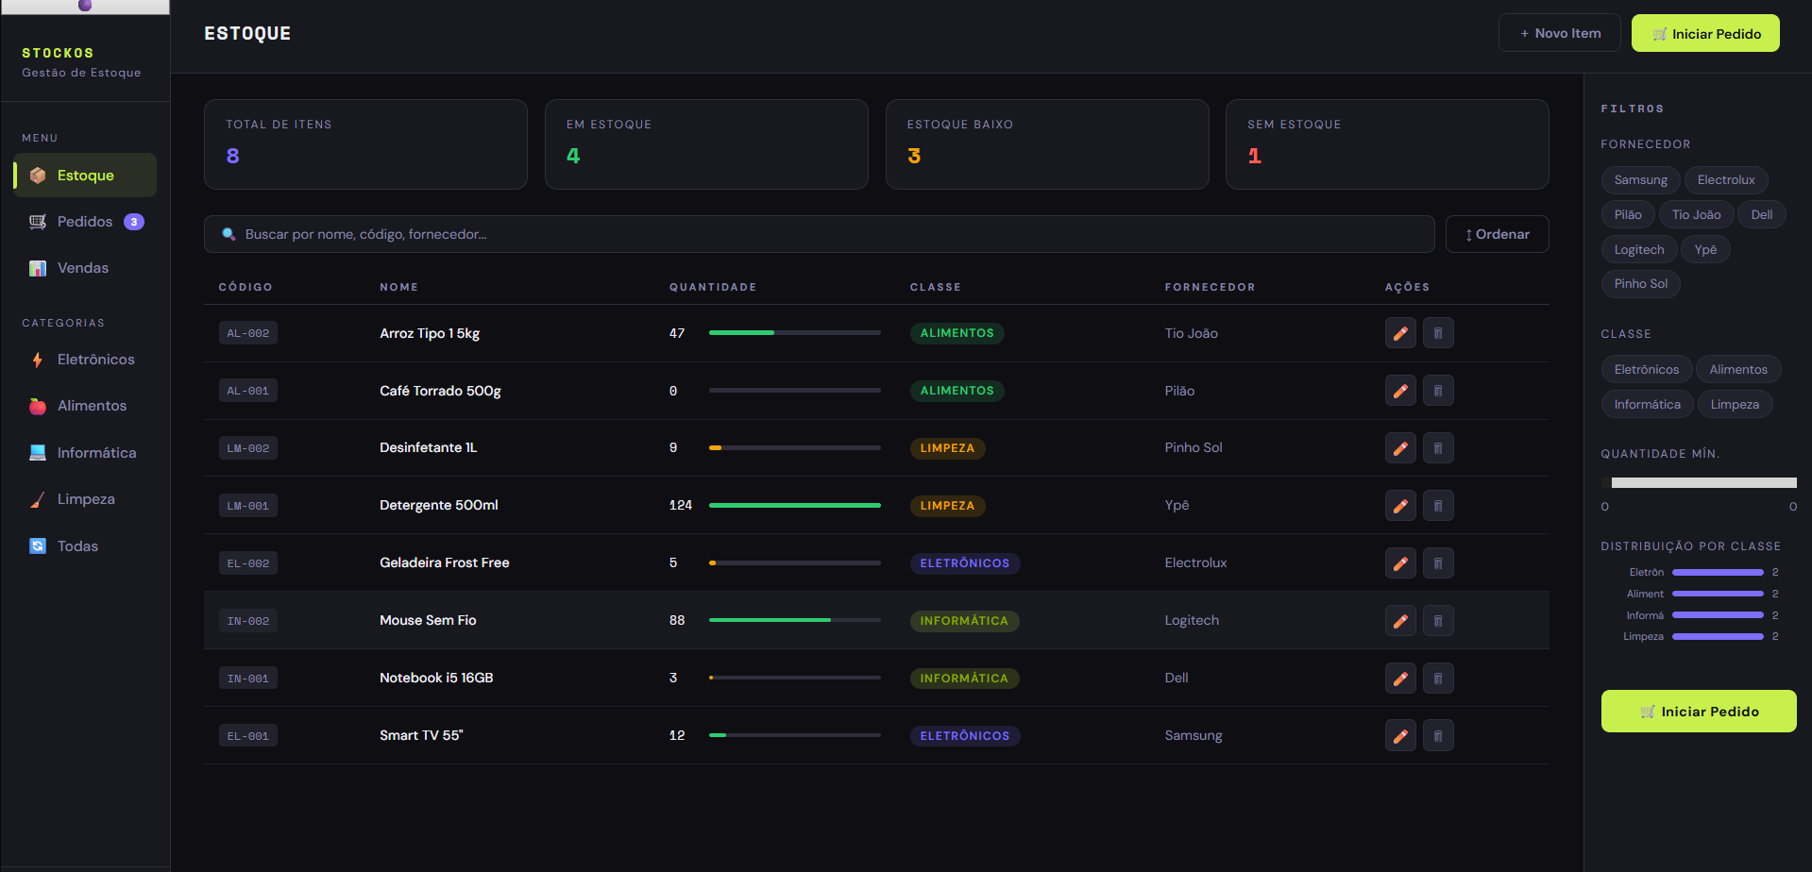Image resolution: width=1812 pixels, height=872 pixels.
Task: Click the Quantidade Mín. slider
Action: coord(1702,483)
